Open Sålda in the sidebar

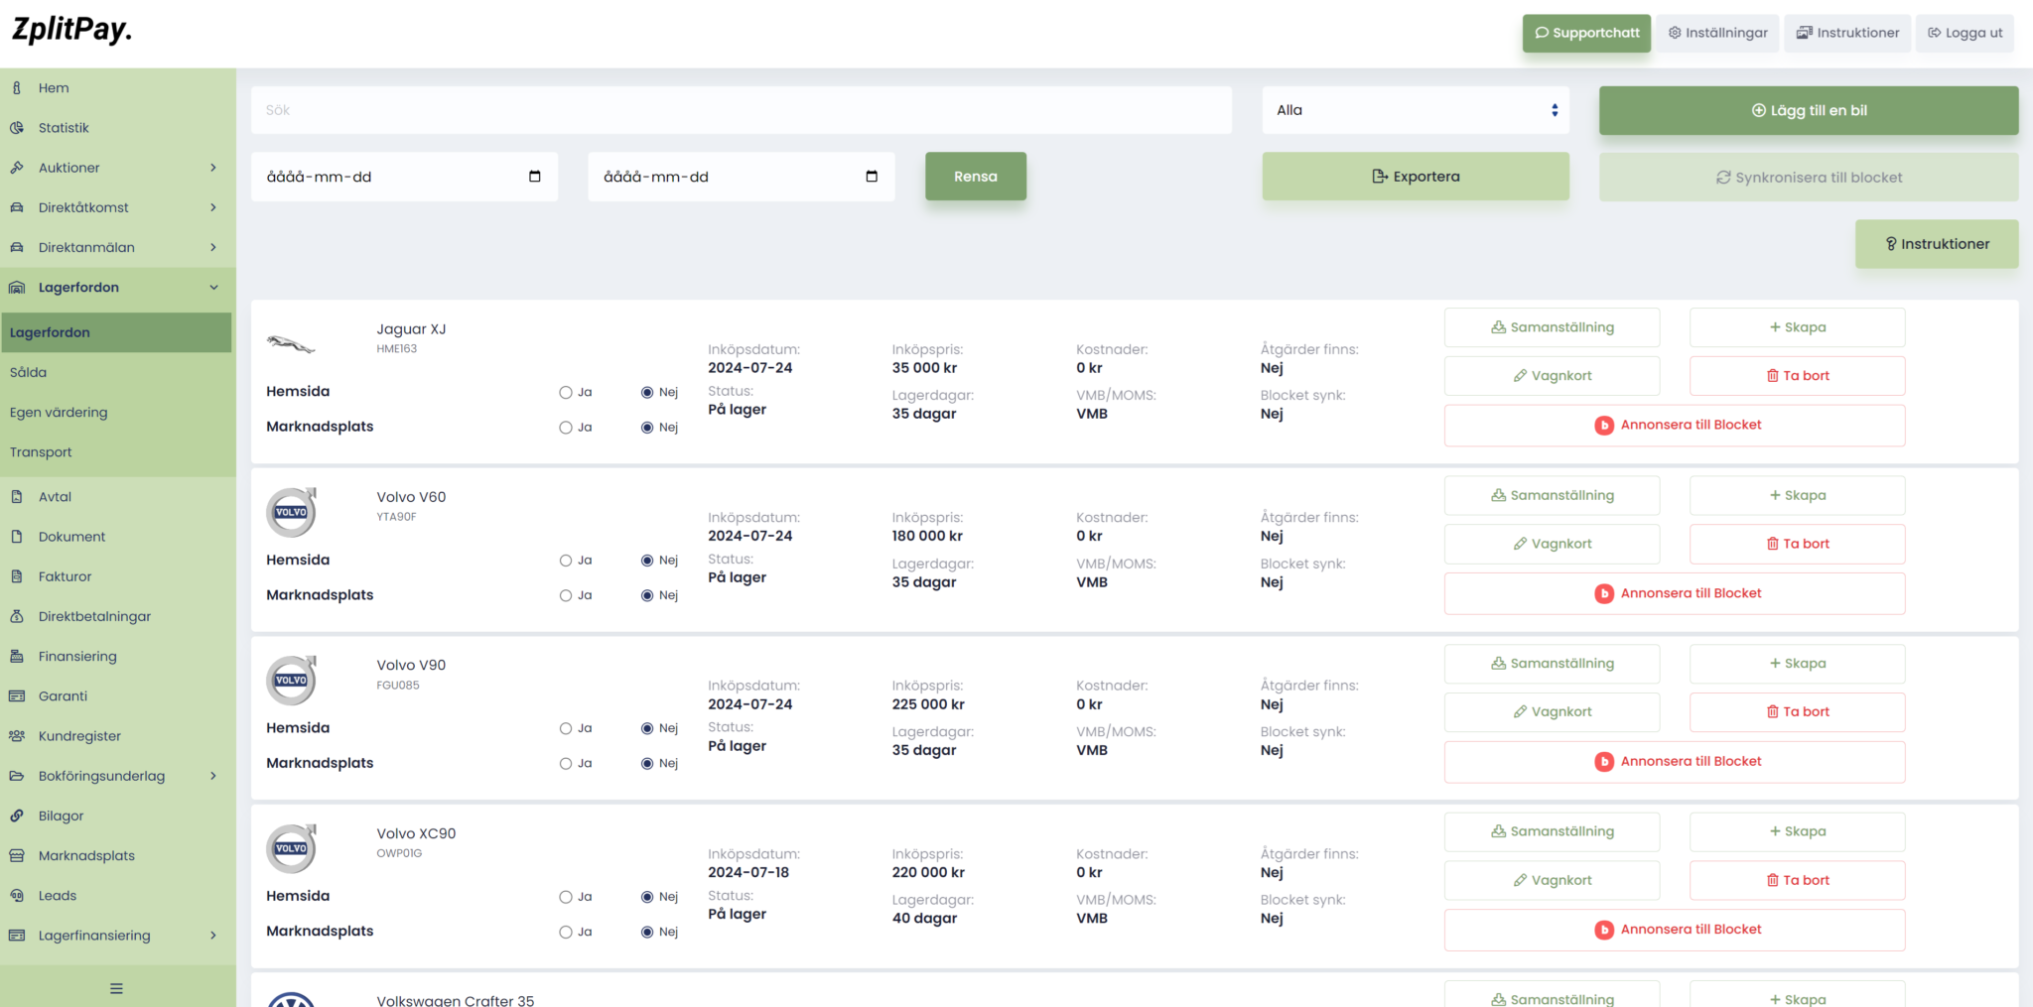pos(29,372)
